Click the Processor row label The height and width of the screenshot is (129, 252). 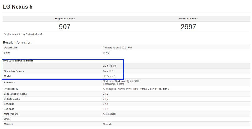(x=9, y=82)
